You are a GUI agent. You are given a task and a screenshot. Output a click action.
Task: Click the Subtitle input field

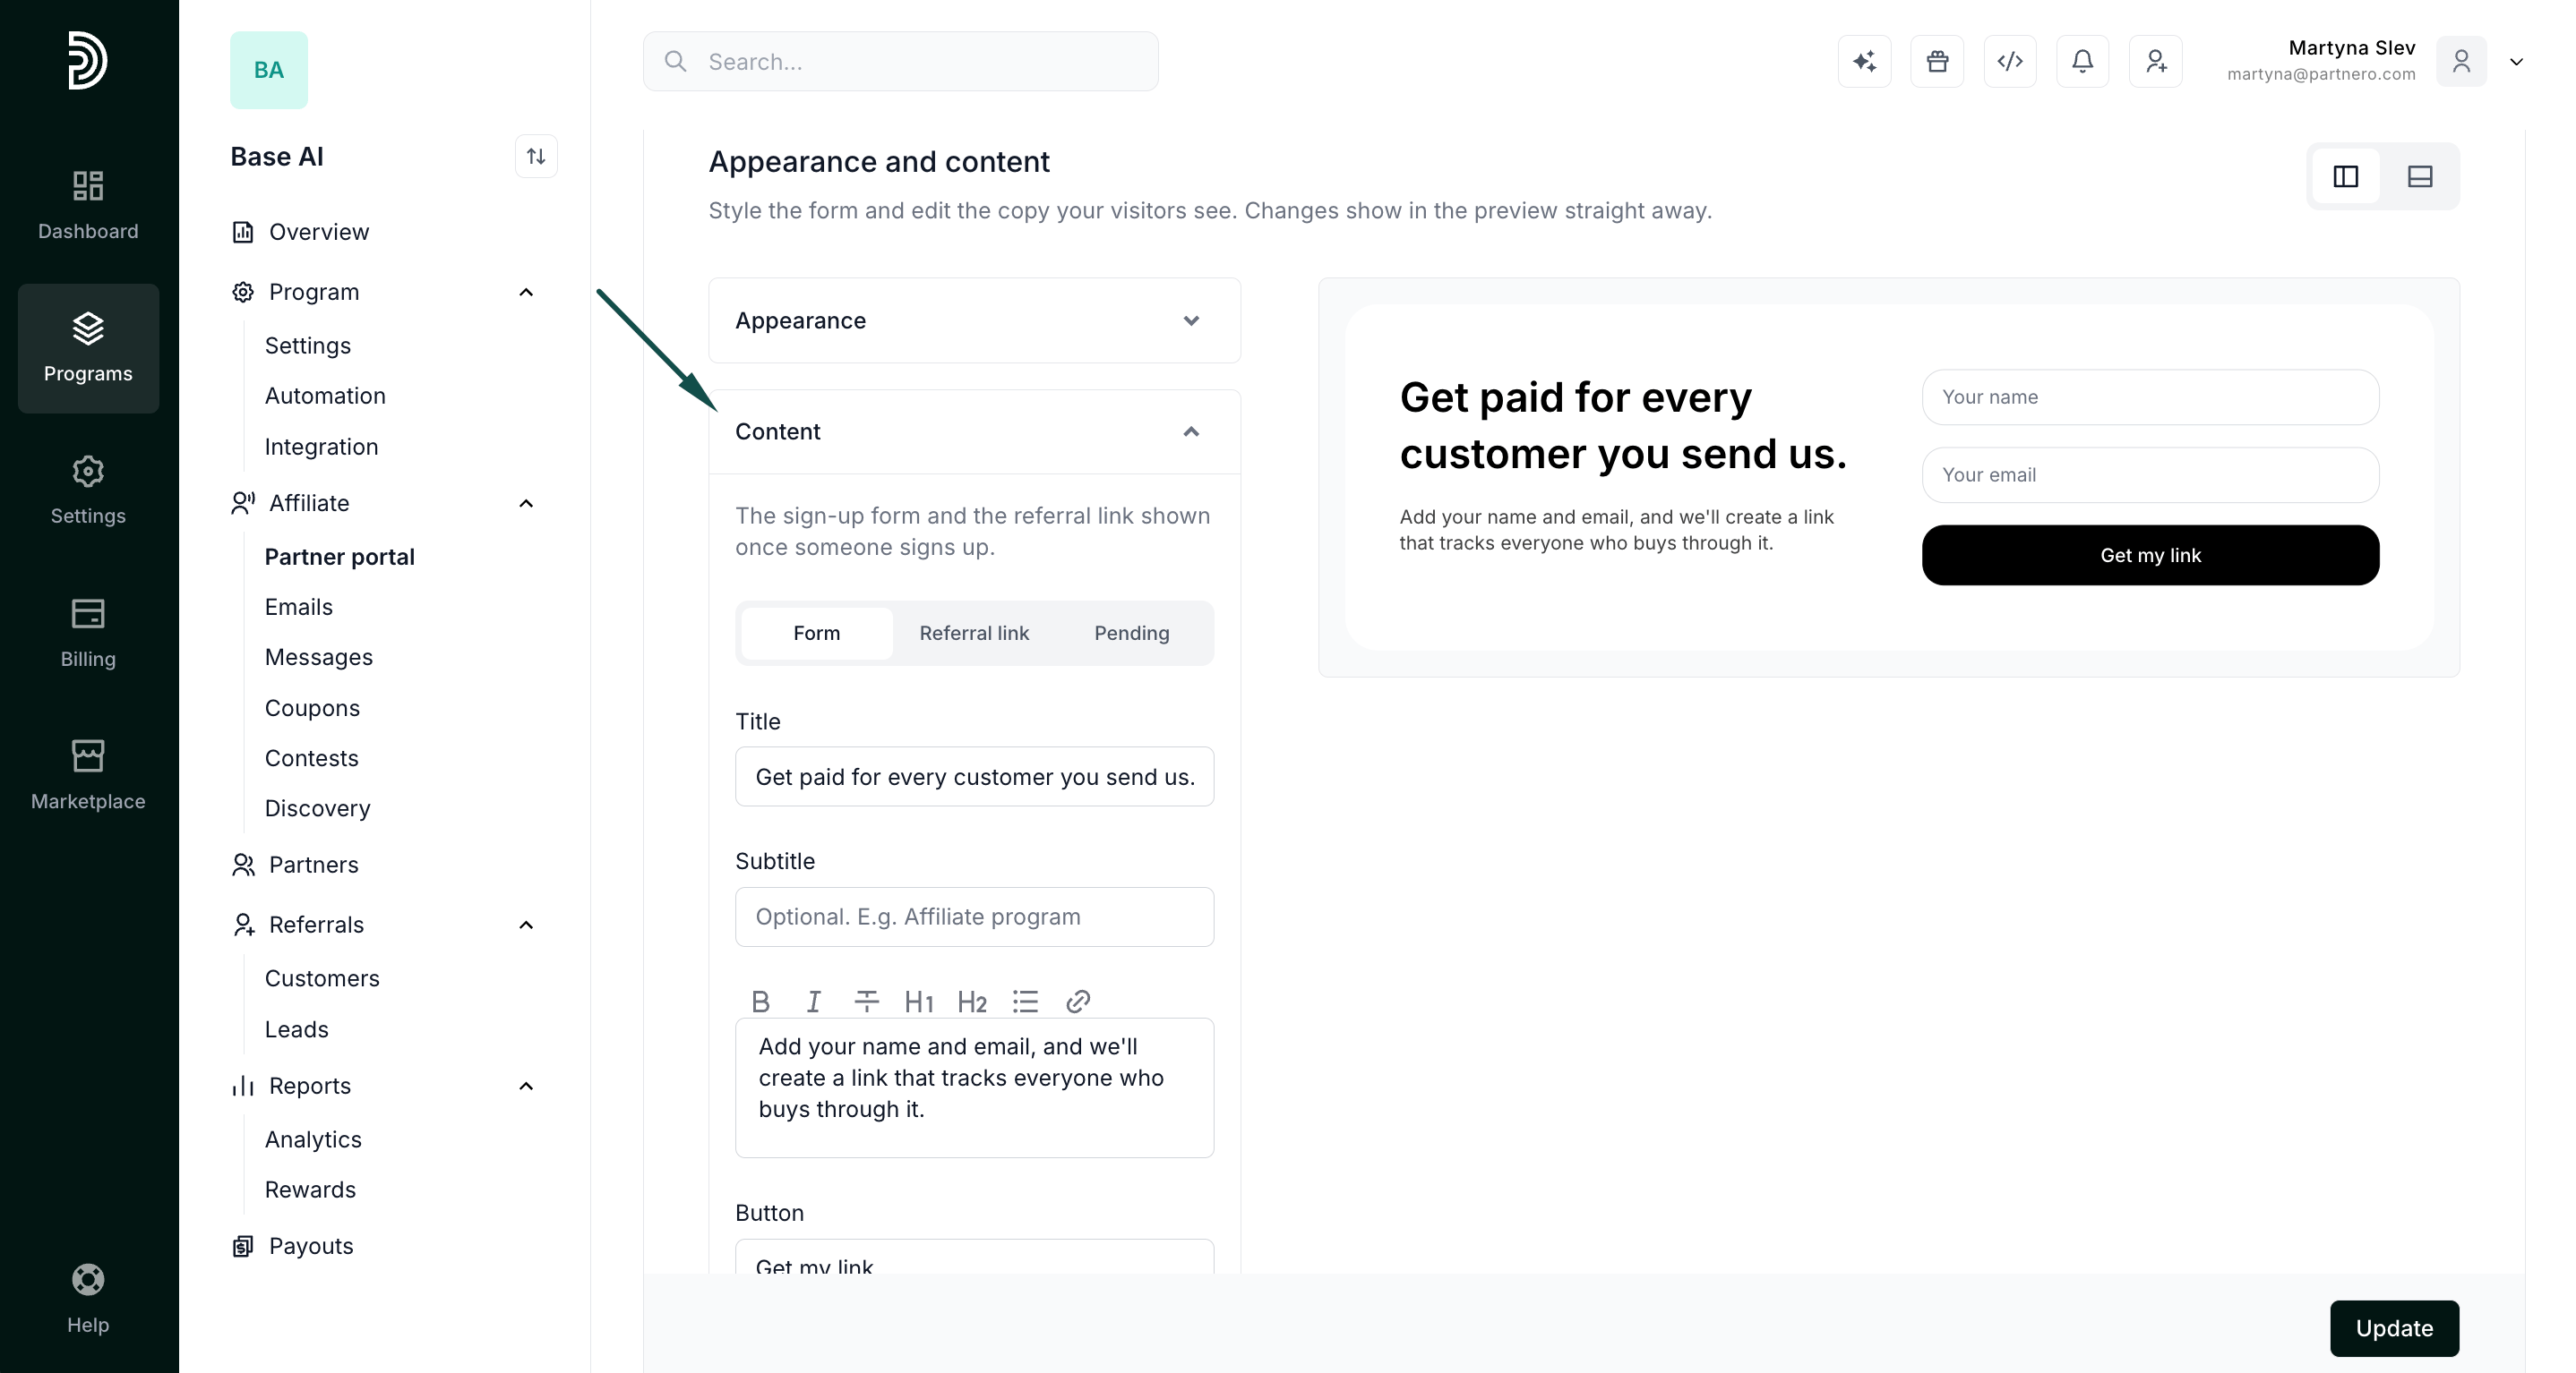click(x=974, y=917)
